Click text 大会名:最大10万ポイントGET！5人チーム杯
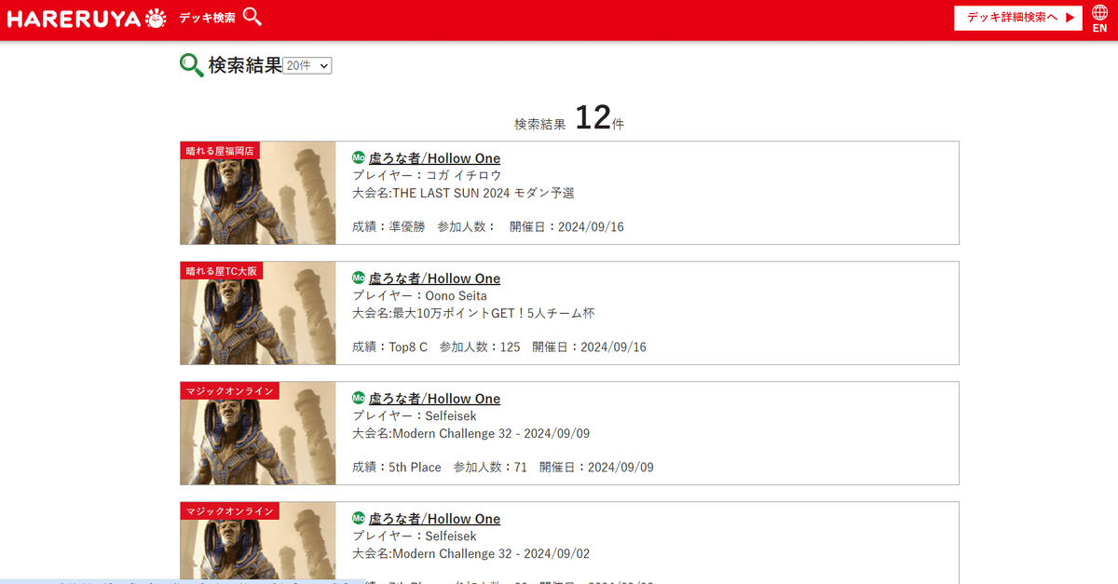Image resolution: width=1118 pixels, height=584 pixels. tap(473, 314)
